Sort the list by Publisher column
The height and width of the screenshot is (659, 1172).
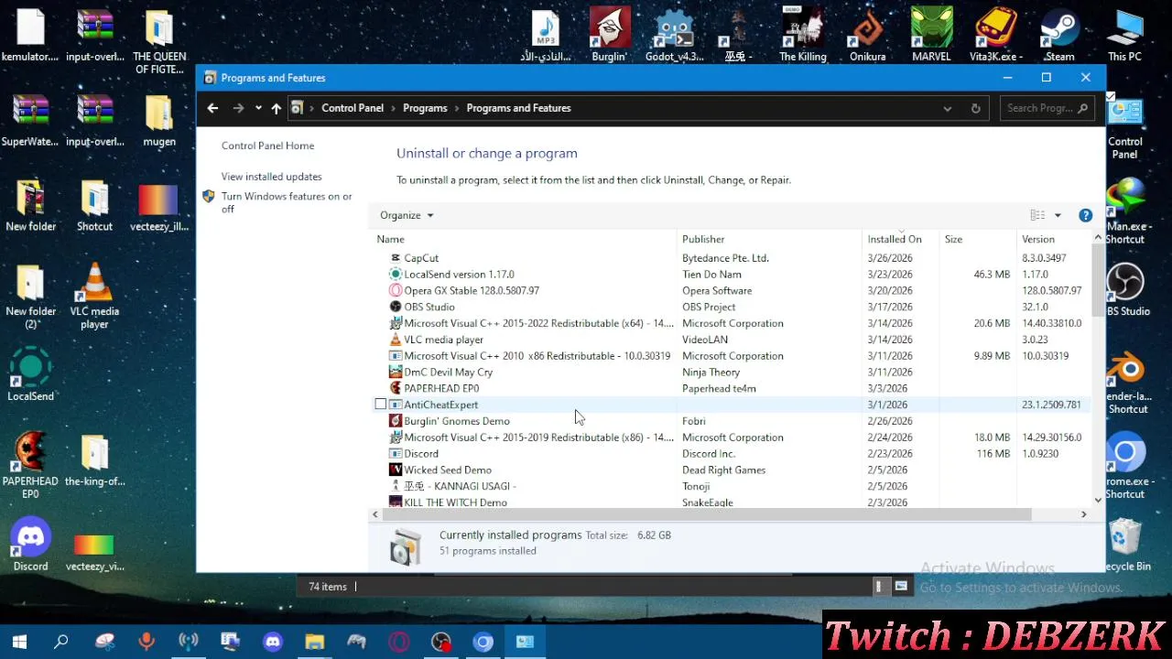pos(769,239)
